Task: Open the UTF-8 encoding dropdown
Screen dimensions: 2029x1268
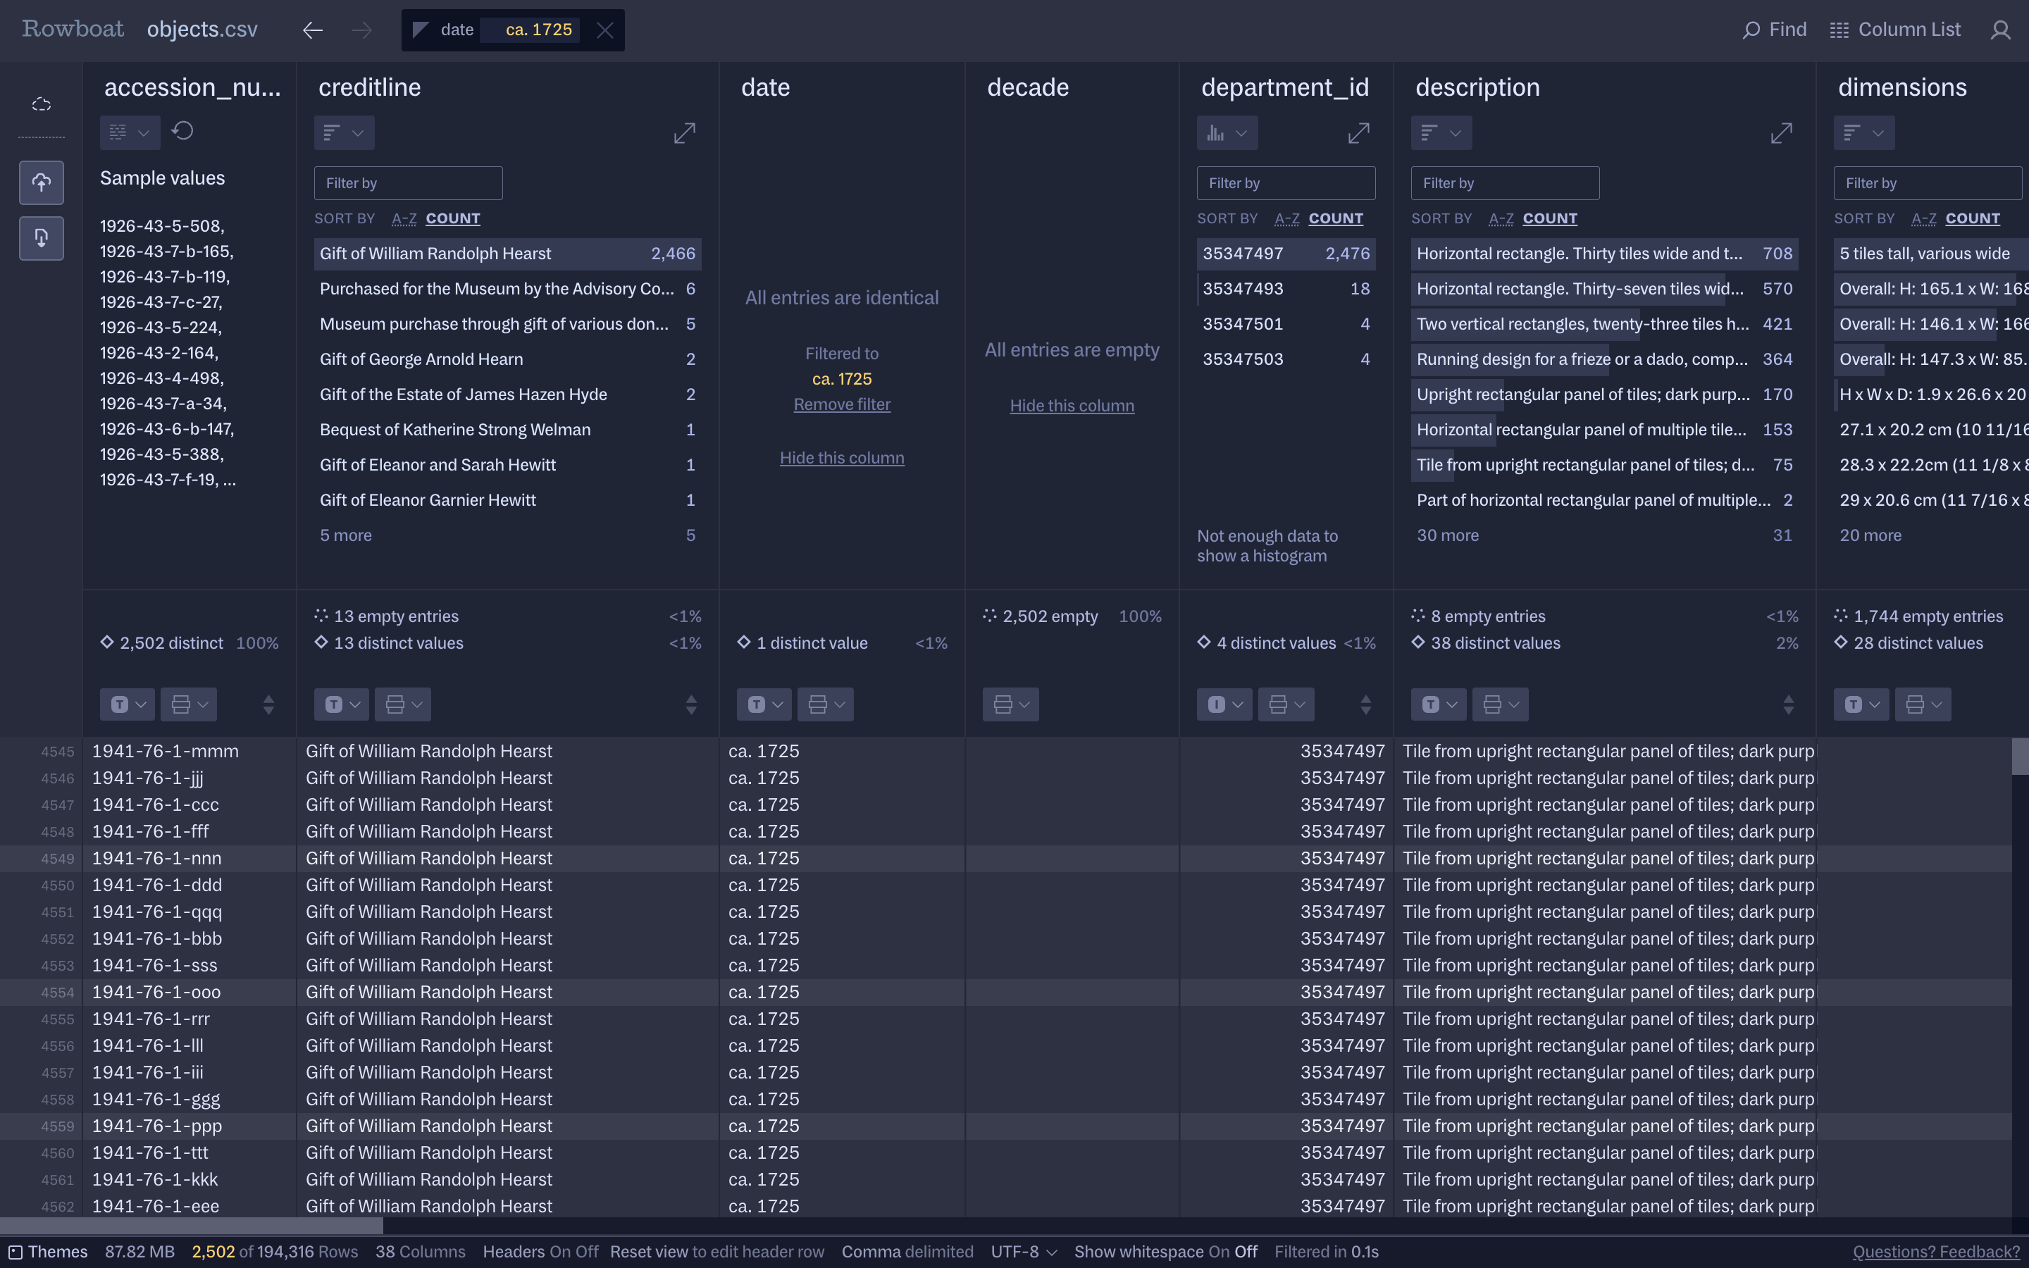Action: click(x=1023, y=1251)
